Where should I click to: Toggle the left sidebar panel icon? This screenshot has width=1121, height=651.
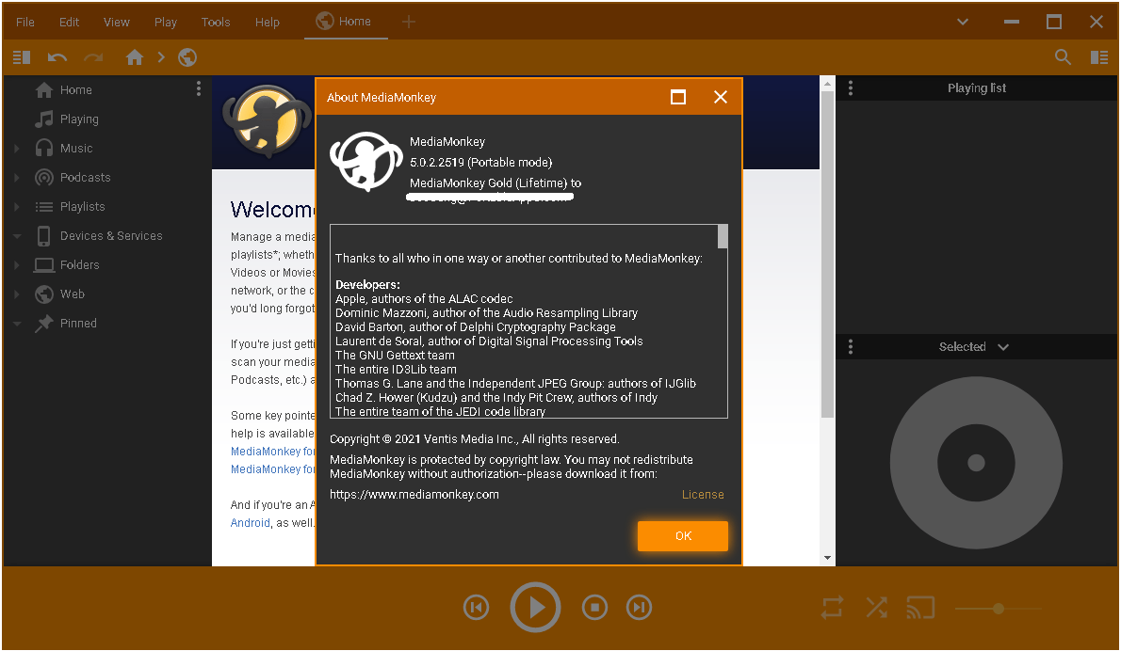coord(22,57)
